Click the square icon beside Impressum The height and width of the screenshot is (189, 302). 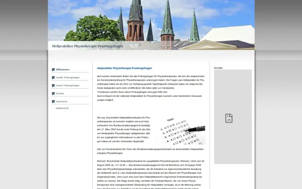(53, 101)
